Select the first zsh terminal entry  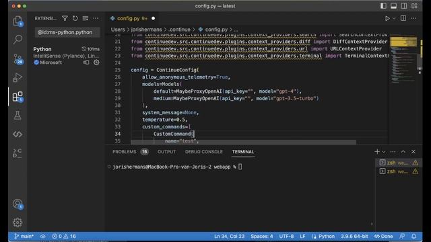[398, 163]
